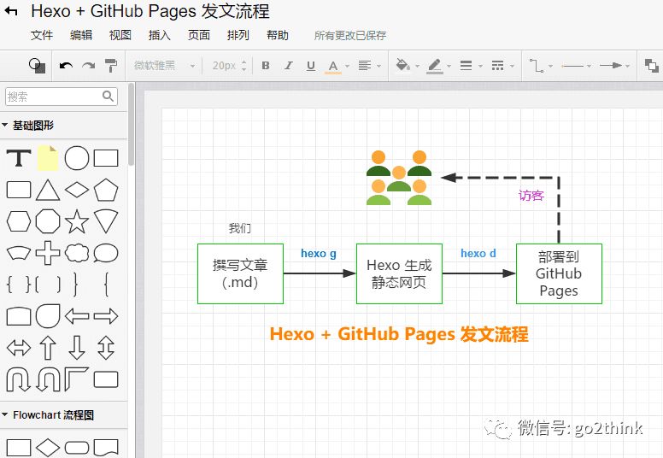Select the cloud shape
Screen dimensions: 663x458
(x=77, y=253)
